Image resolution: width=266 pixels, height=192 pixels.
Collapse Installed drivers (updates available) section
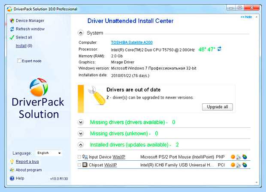point(81,145)
